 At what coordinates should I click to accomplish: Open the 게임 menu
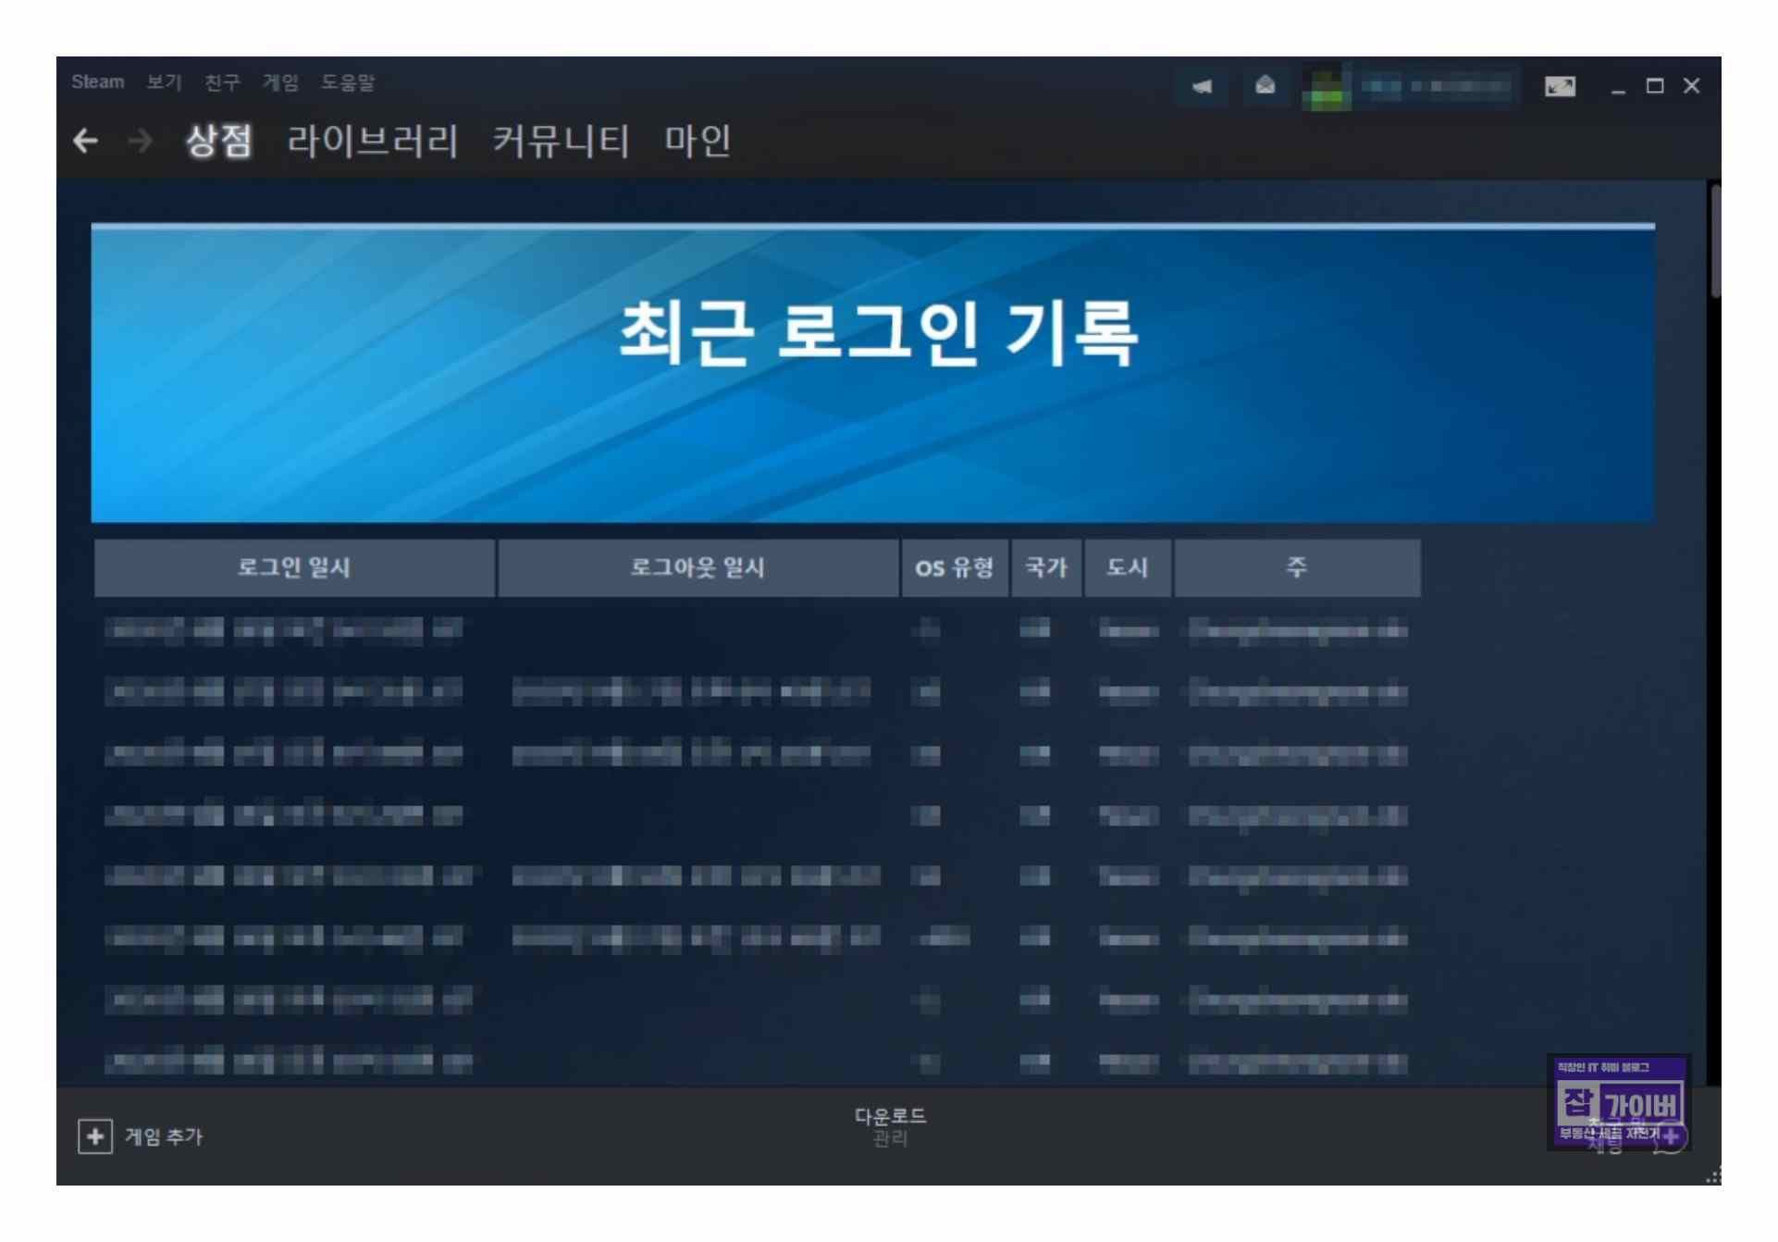point(280,82)
